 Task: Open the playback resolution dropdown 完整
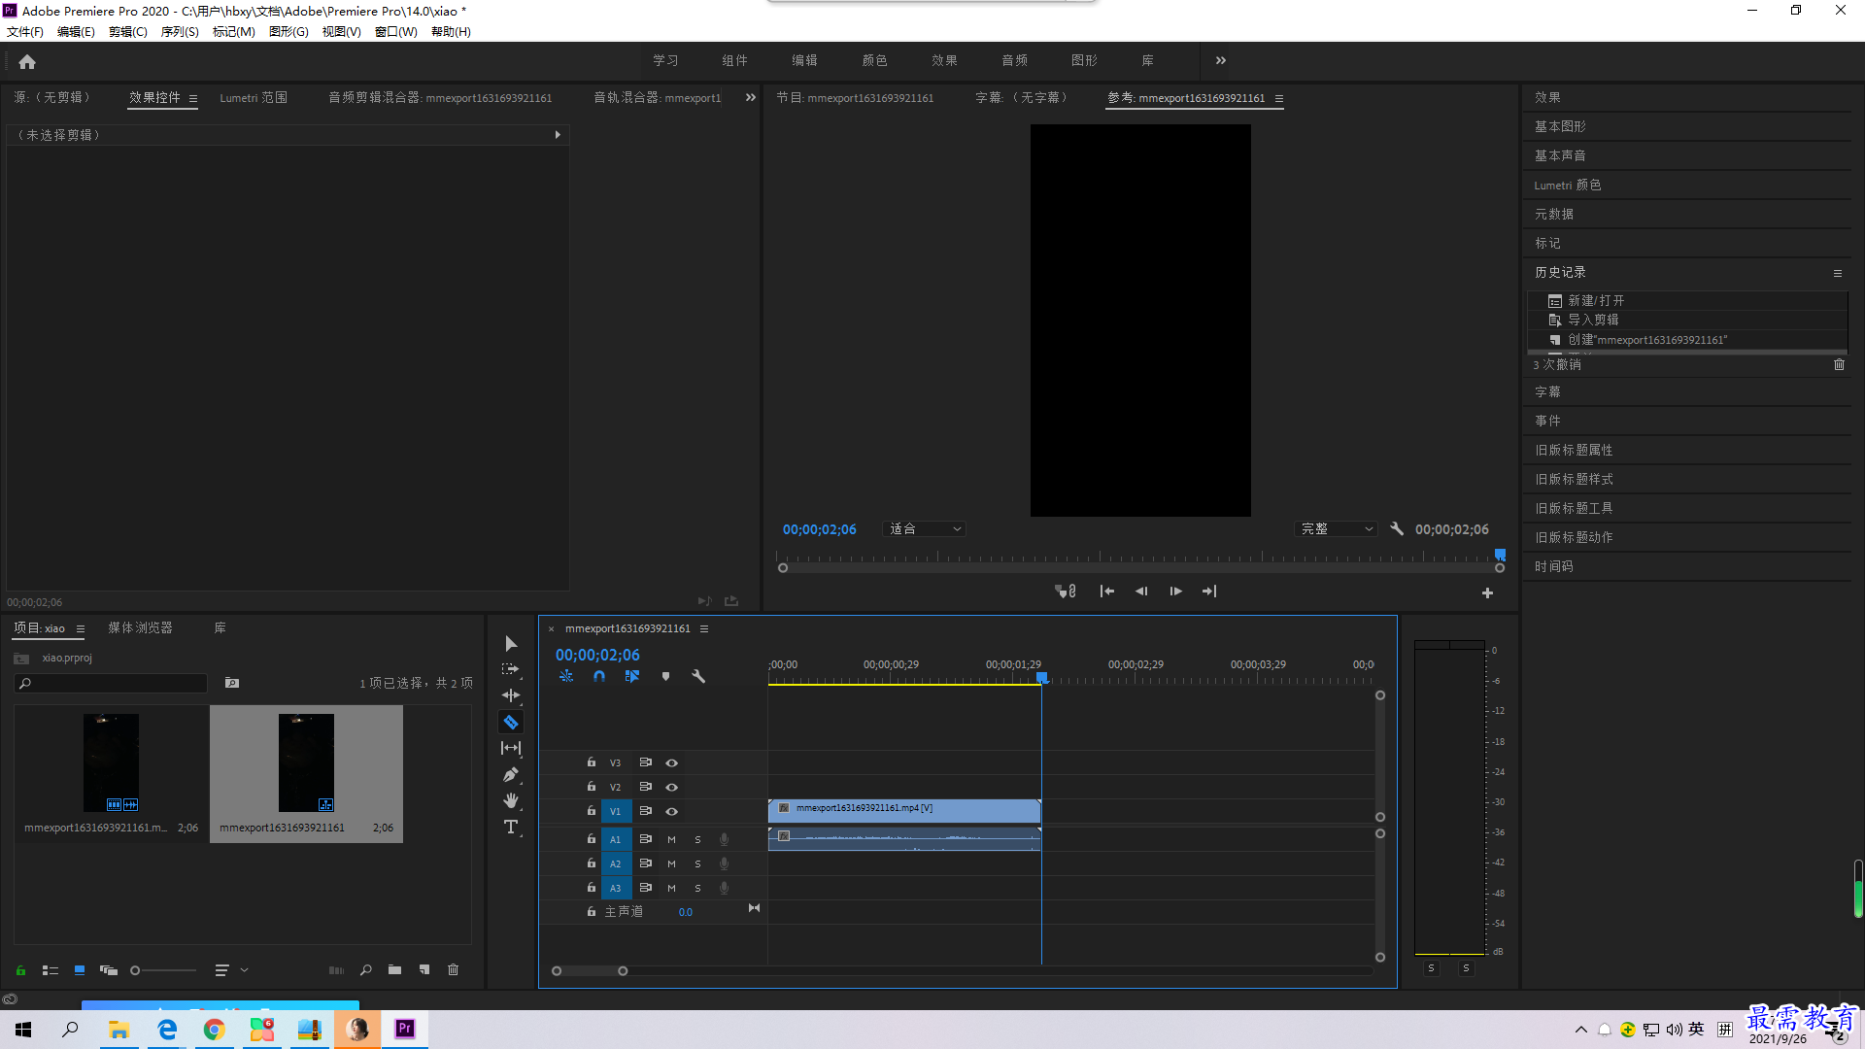[x=1337, y=528]
